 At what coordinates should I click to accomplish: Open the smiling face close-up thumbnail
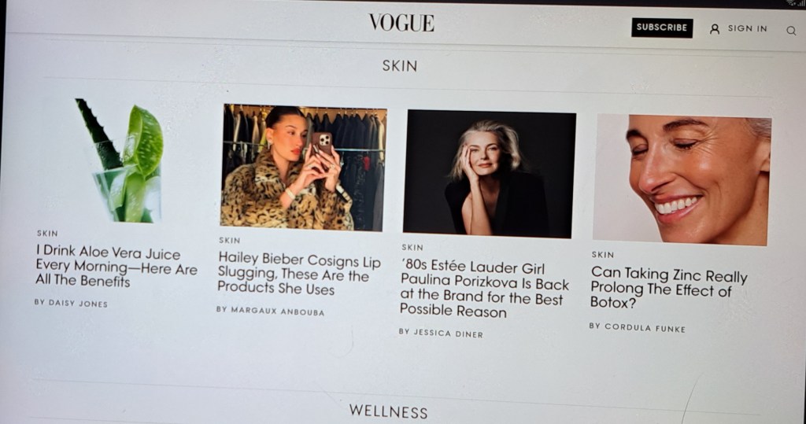(x=682, y=180)
